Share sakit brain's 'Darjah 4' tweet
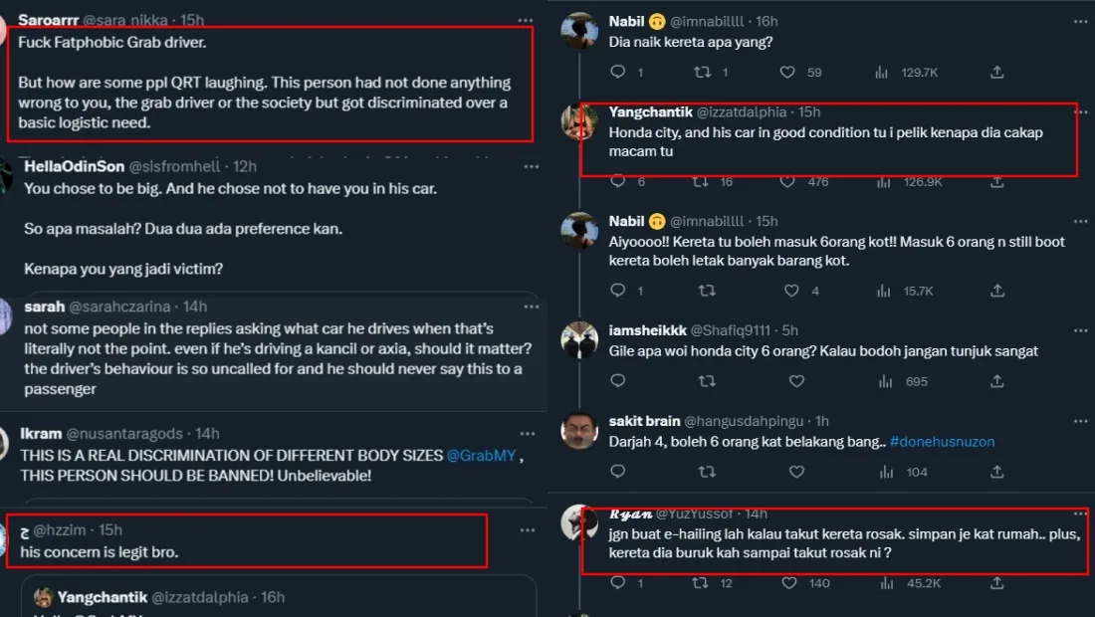The image size is (1095, 617). tap(997, 472)
